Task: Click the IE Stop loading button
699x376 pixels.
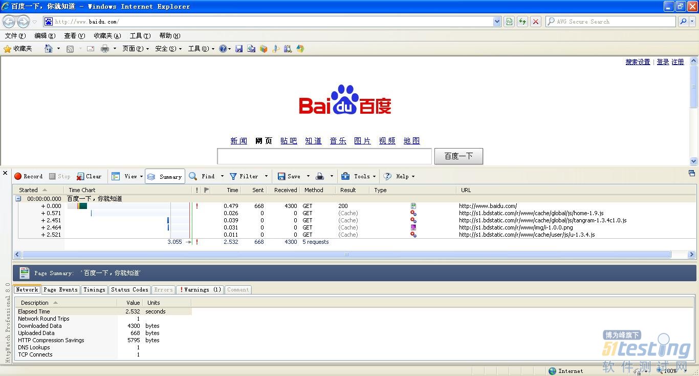Action: [536, 22]
